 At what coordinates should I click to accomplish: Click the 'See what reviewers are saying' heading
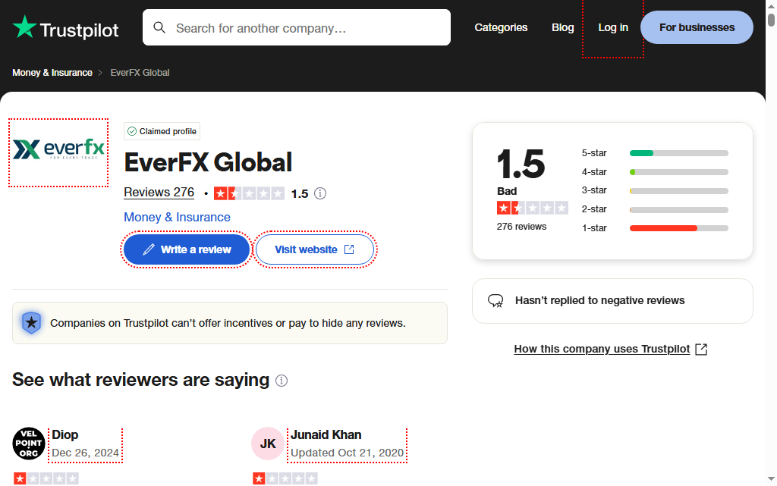[x=140, y=380]
